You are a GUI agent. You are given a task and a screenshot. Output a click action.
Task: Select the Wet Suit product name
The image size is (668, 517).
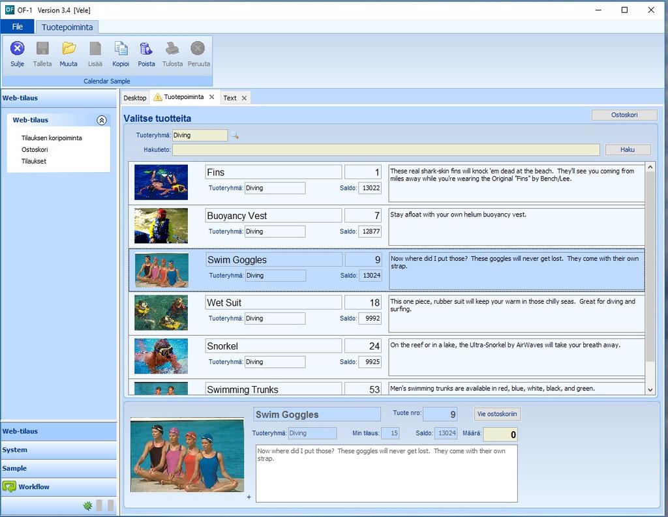coord(273,303)
